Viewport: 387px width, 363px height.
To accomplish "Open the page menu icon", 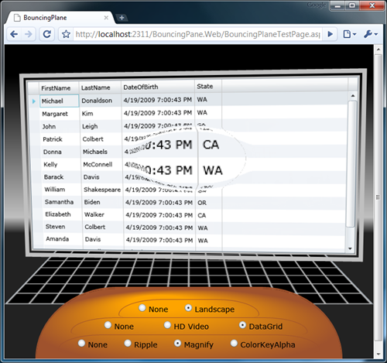I will (x=350, y=34).
